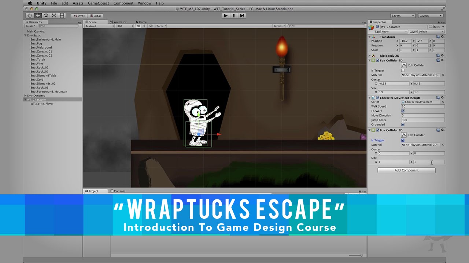
Task: Pick script object via circle selector
Action: coord(443,102)
